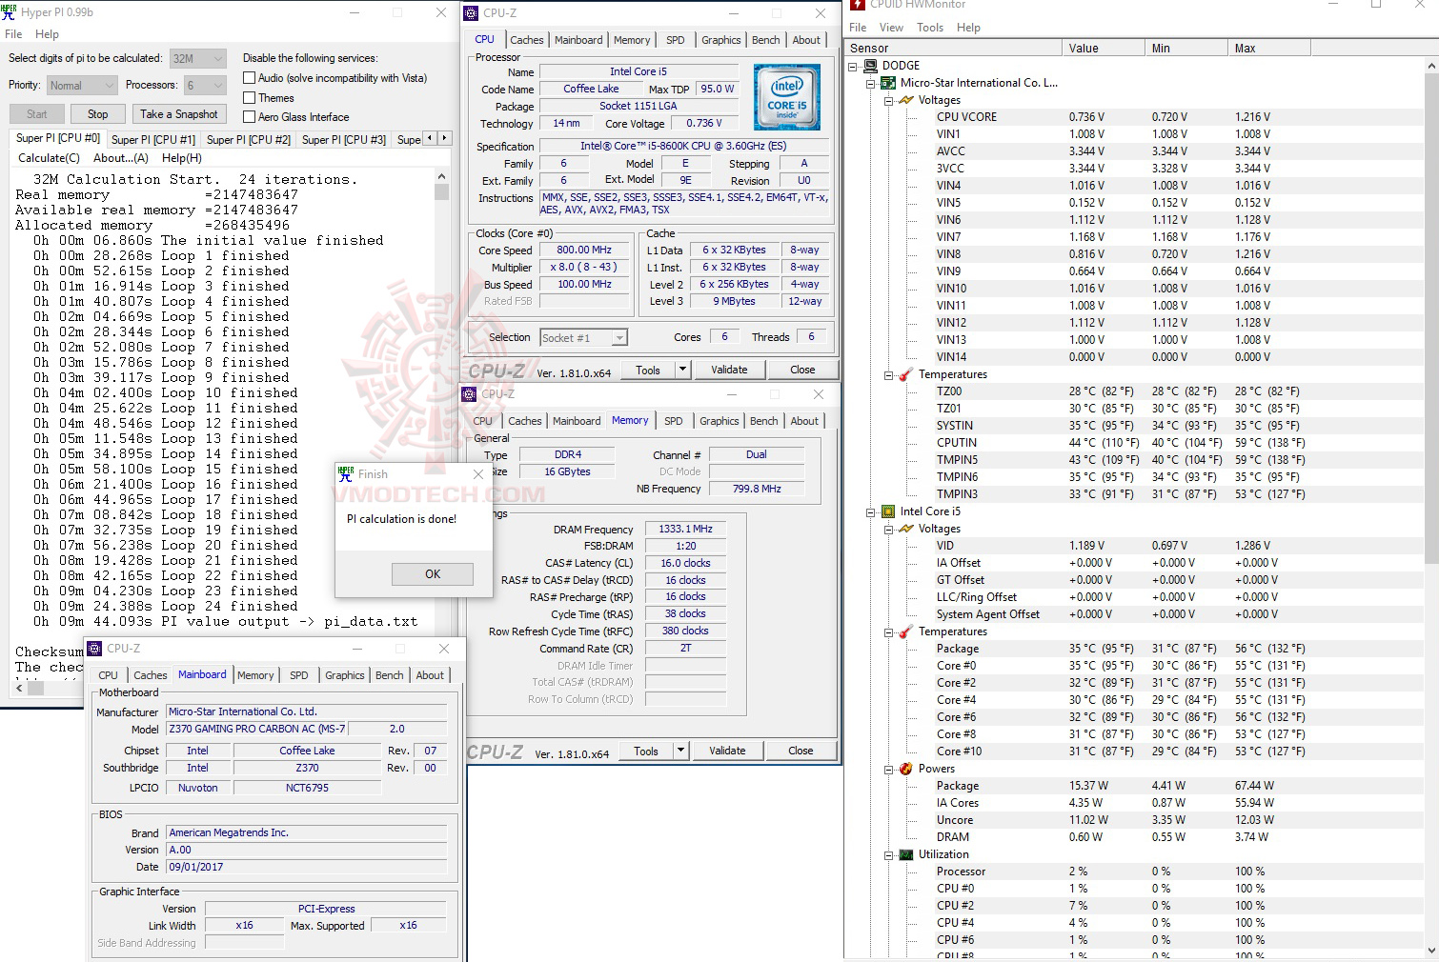The image size is (1439, 962).
Task: Open Graphics tab in CPU-Z Mainboard window
Action: coord(344,675)
